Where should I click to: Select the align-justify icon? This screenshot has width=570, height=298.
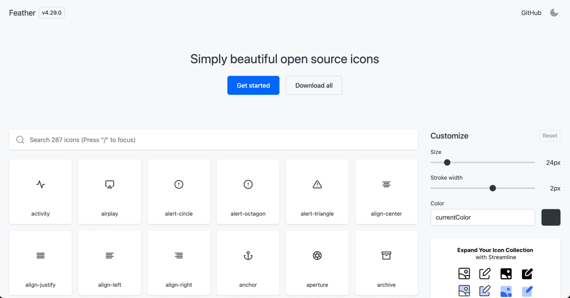point(40,263)
